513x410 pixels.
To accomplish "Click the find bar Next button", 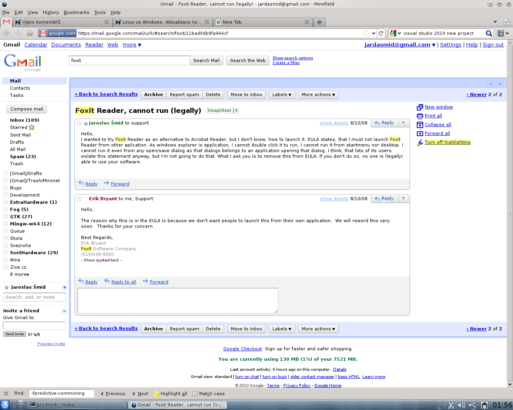I will point(140,394).
